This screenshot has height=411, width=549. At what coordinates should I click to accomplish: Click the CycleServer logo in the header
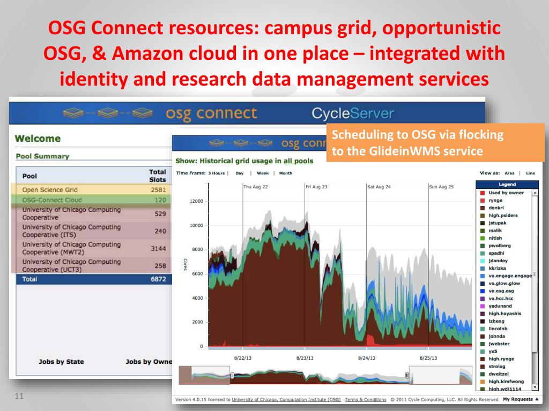pos(353,113)
